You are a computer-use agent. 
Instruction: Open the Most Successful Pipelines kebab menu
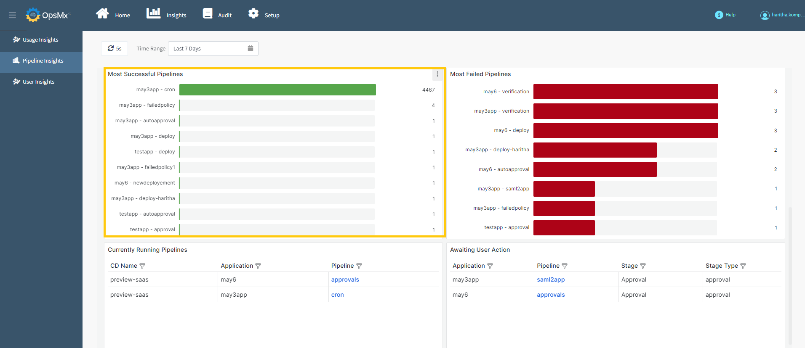(437, 74)
